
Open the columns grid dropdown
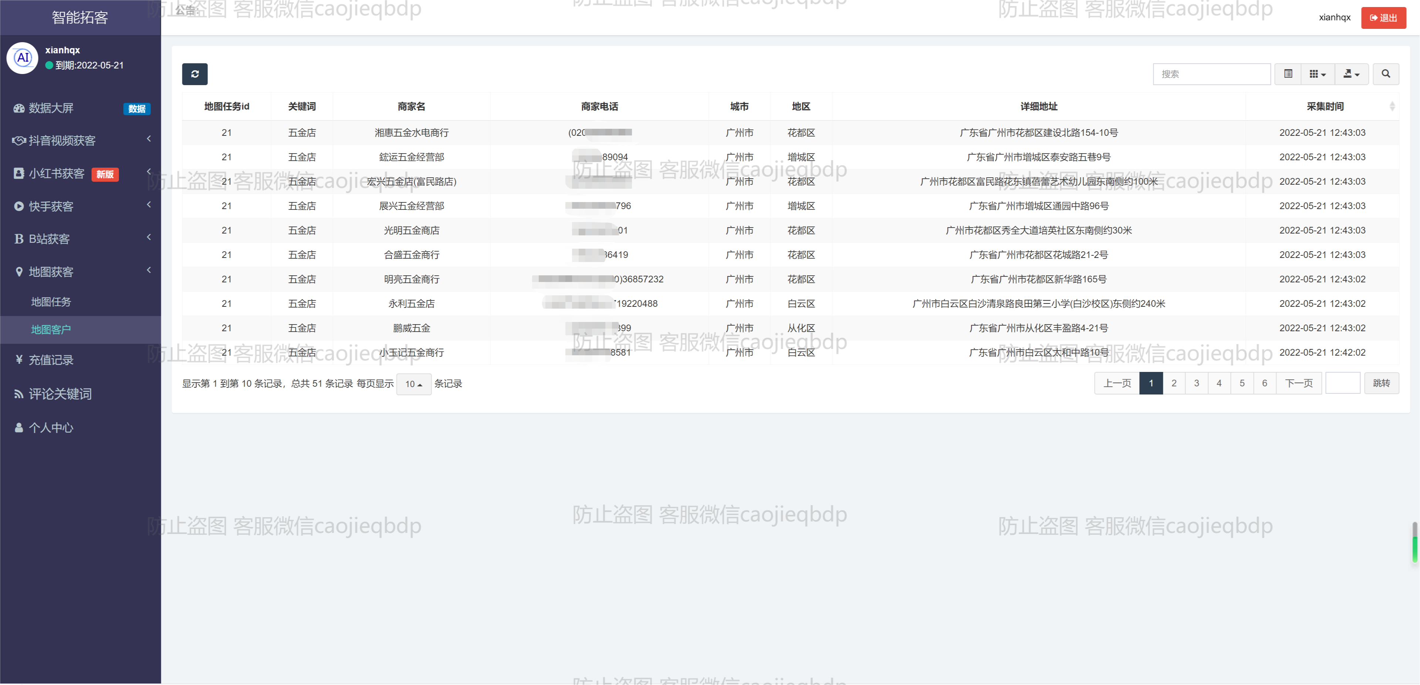(x=1317, y=74)
